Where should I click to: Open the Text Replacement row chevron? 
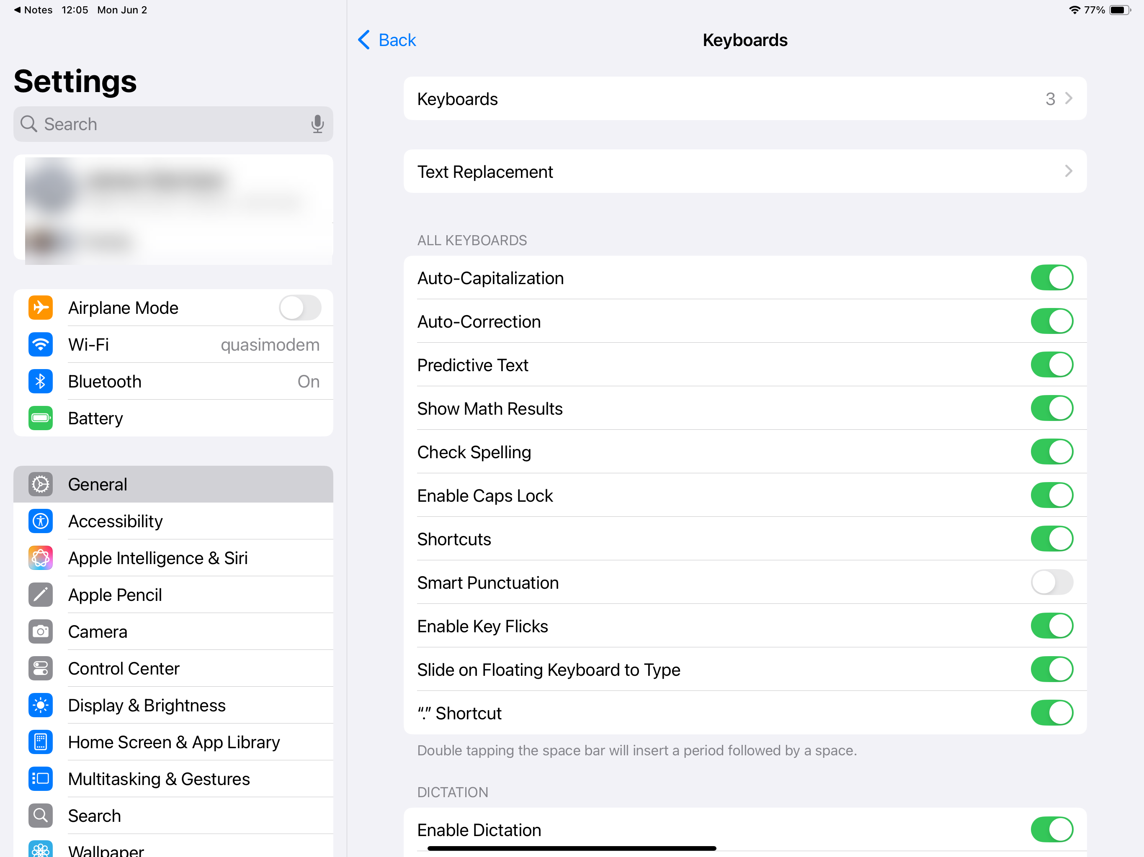click(x=1068, y=172)
